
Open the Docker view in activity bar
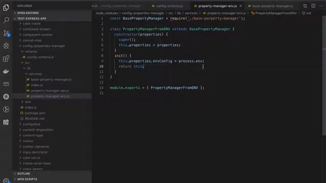(x=6, y=71)
